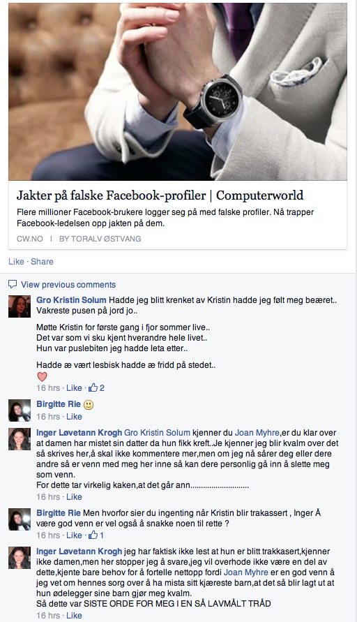Viewport: 357px width, 622px height.
Task: Click the thumbs-up icon showing 1 like
Action: pyautogui.click(x=93, y=535)
